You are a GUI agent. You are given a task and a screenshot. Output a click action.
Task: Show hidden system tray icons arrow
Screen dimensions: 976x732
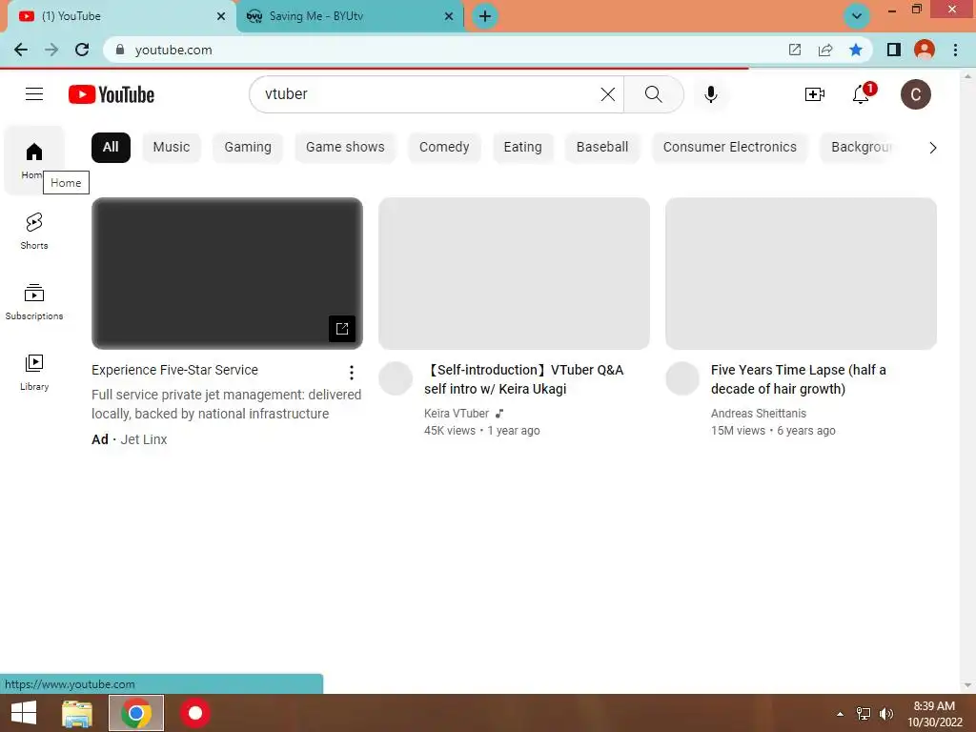pyautogui.click(x=840, y=714)
